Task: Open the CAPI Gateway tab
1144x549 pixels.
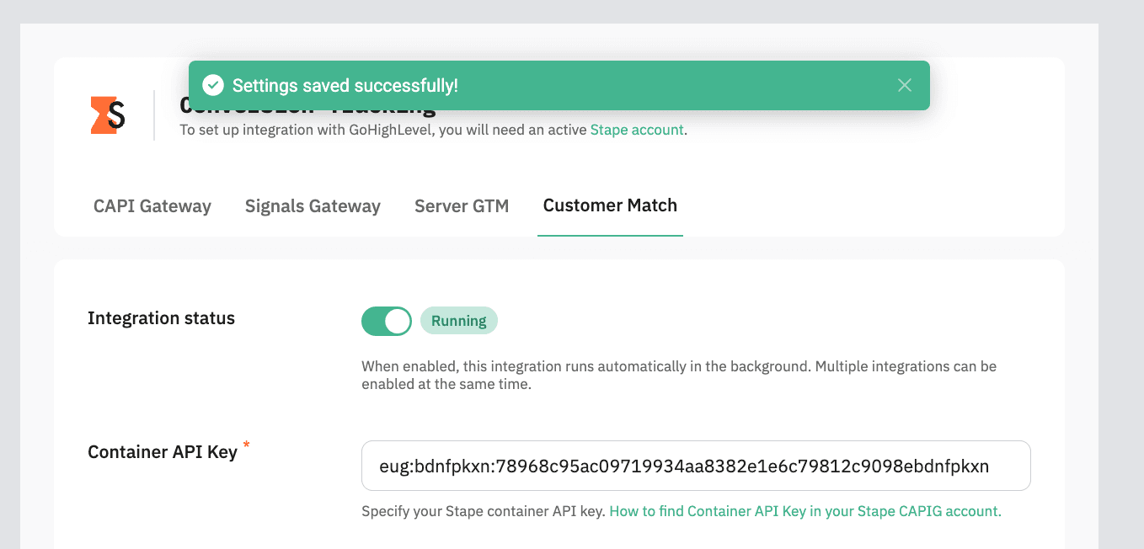Action: pyautogui.click(x=152, y=206)
